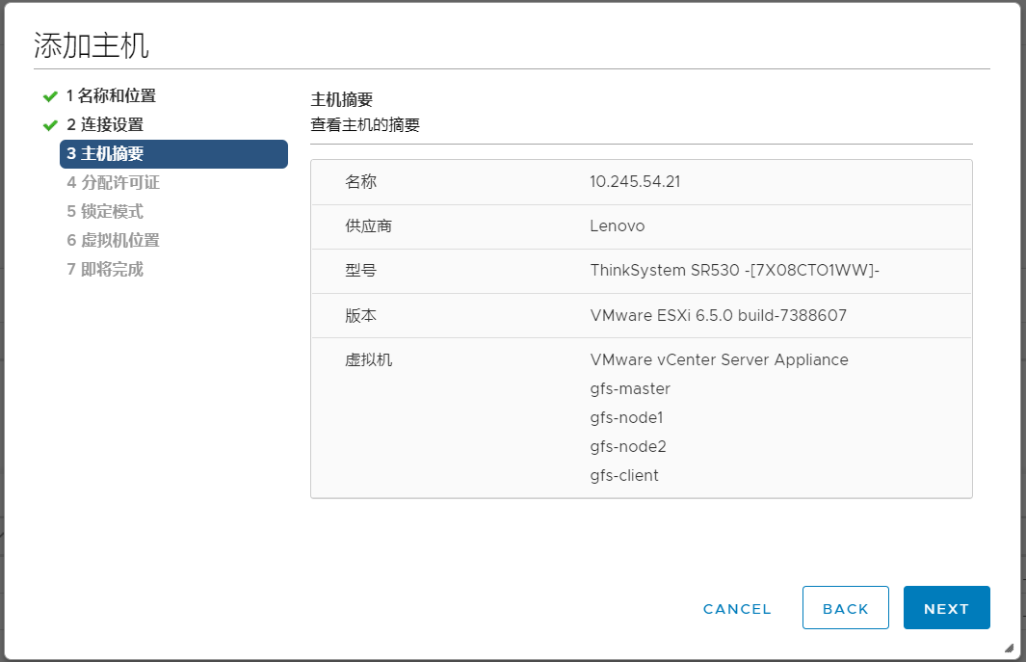The image size is (1026, 662).
Task: Select step 5 锁定模式
Action: click(105, 211)
